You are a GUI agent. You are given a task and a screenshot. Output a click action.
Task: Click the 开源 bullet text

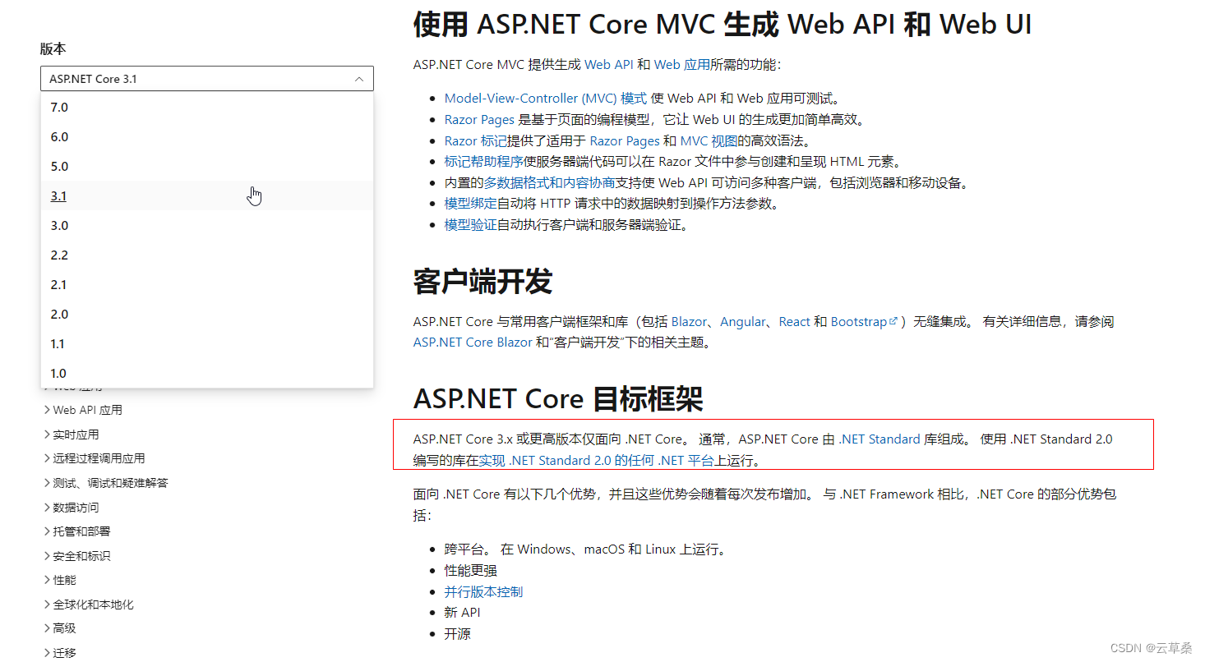pyautogui.click(x=458, y=634)
